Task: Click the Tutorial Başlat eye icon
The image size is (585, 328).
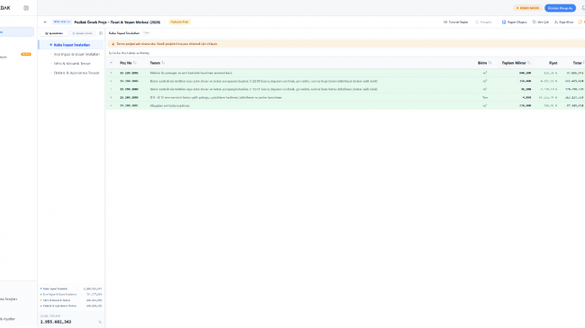Action: (x=445, y=22)
